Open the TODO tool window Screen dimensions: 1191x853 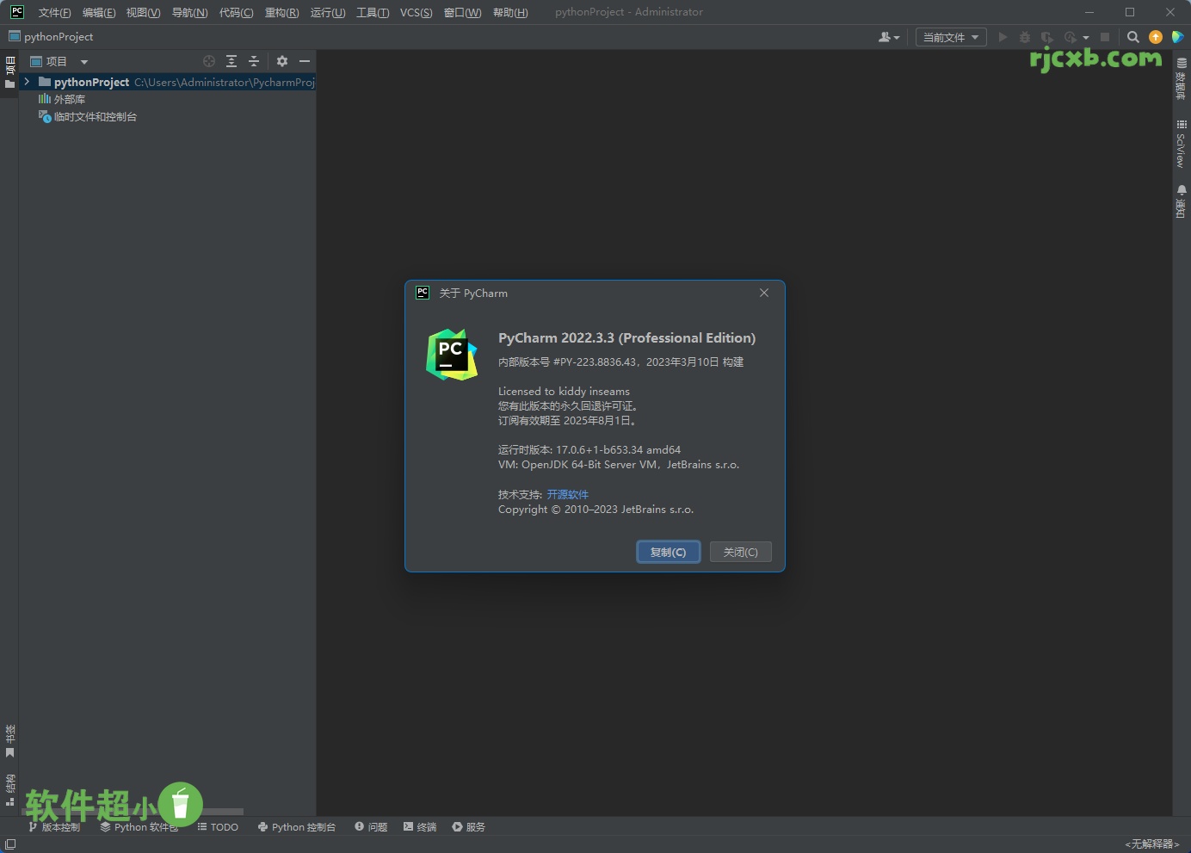(x=218, y=826)
